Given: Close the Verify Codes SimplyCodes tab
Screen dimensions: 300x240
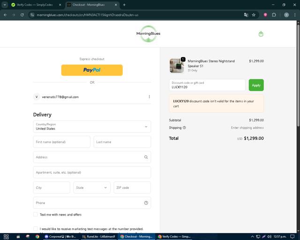Looking at the screenshot, I should (x=60, y=5).
